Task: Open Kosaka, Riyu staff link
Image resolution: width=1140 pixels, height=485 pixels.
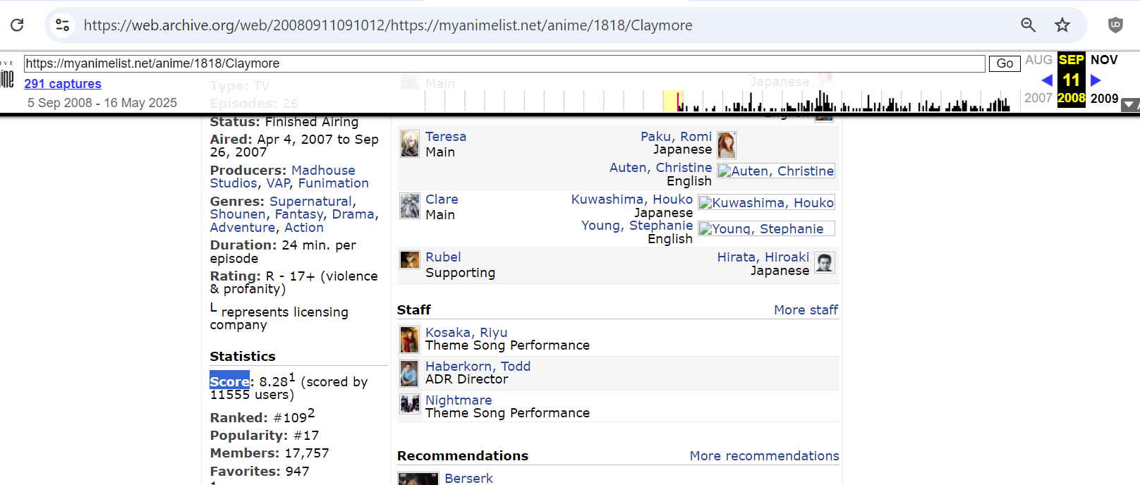Action: 466,333
